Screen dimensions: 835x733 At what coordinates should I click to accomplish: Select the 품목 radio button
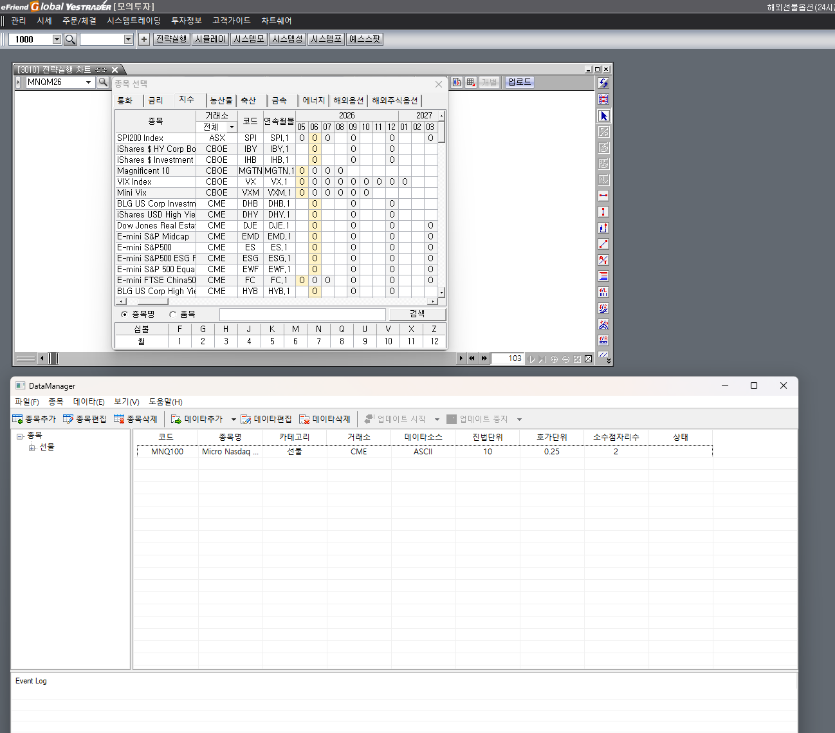[x=172, y=314]
